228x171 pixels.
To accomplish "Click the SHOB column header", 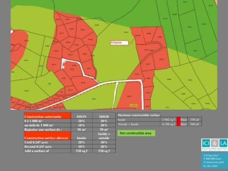I will pos(104,116).
